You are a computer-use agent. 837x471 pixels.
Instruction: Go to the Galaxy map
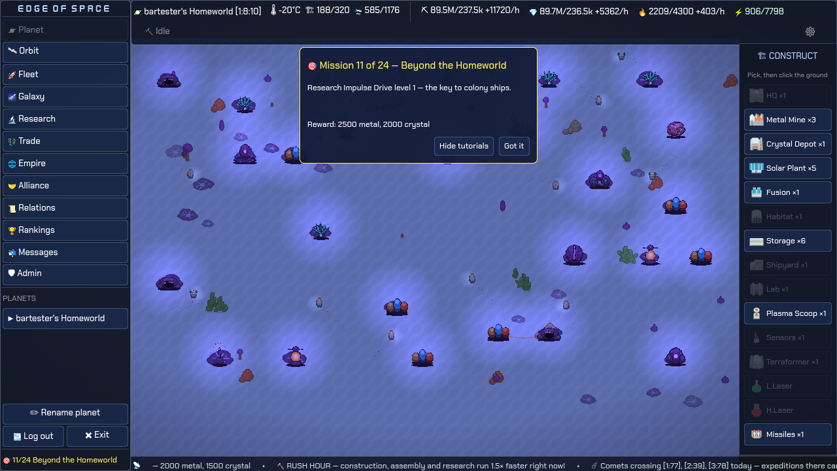[x=65, y=97]
